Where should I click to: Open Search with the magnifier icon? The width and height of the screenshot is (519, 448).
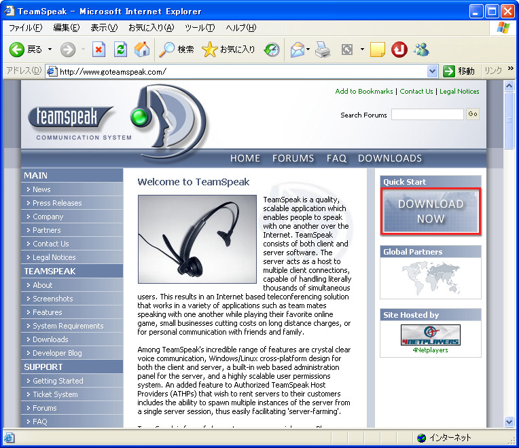(x=166, y=50)
